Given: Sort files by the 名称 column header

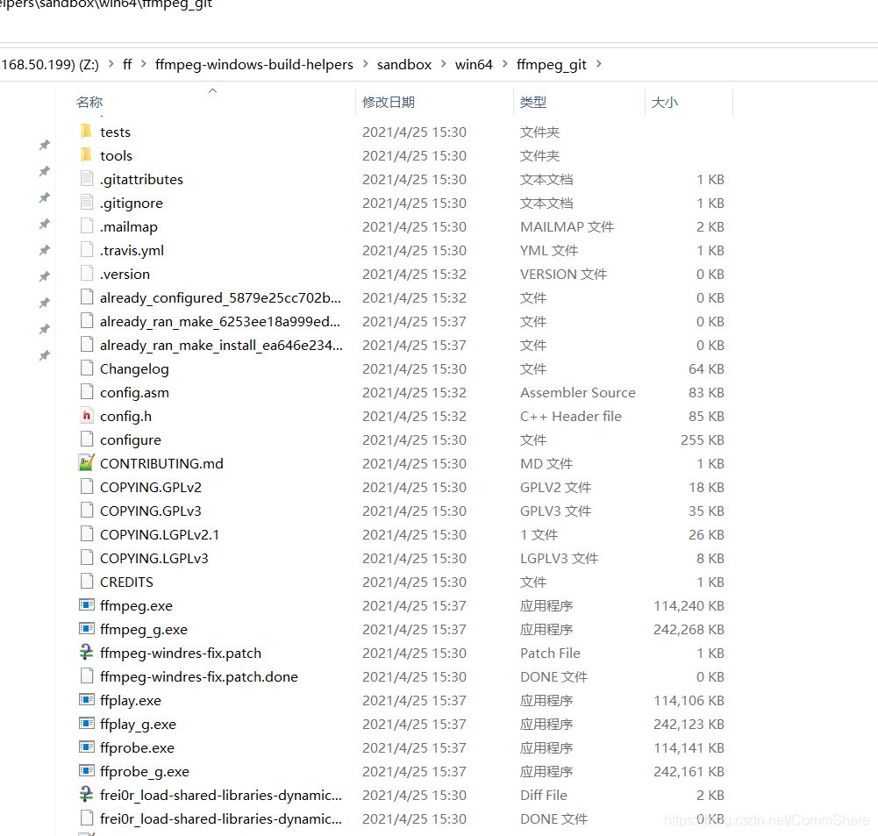Looking at the screenshot, I should pyautogui.click(x=89, y=103).
